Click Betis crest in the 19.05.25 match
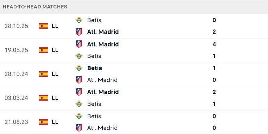 pos(79,56)
